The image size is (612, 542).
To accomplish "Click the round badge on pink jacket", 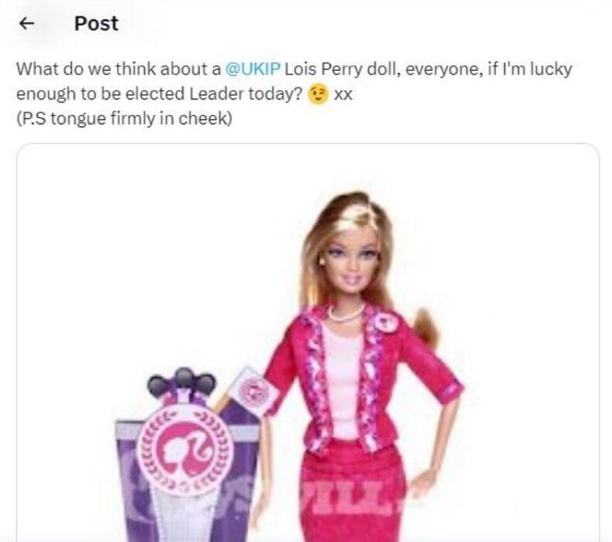I will click(x=387, y=322).
